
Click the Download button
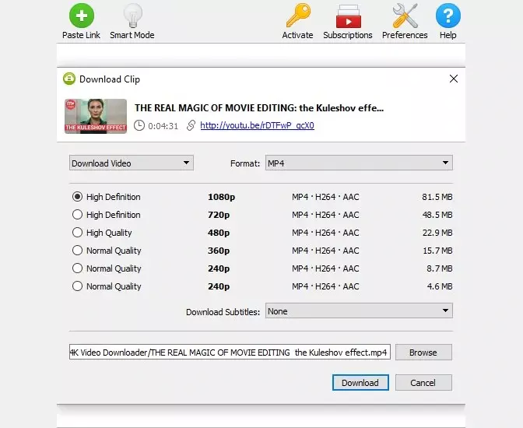coord(360,383)
